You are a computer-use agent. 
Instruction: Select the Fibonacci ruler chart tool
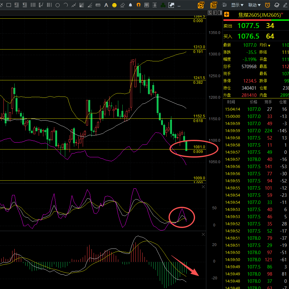click(41, 5)
